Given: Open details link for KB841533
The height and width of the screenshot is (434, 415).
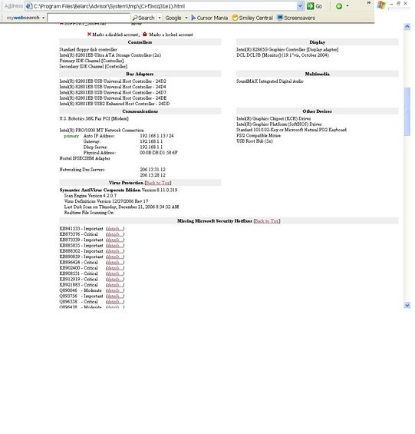Looking at the screenshot, I should pos(115,229).
